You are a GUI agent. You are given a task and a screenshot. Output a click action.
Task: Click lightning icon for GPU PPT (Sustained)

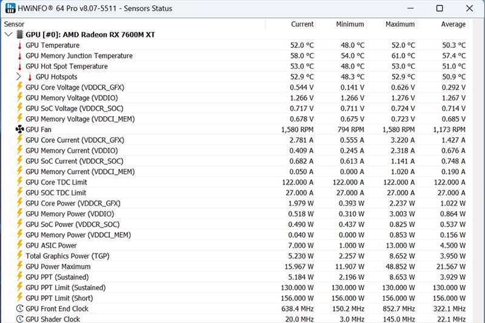point(19,276)
